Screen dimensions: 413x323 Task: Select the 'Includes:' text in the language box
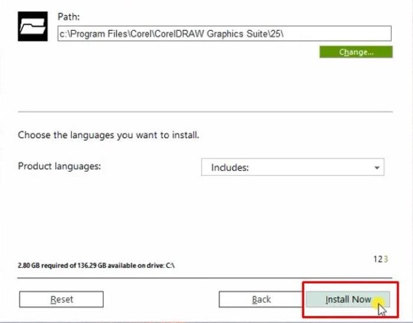coord(230,168)
